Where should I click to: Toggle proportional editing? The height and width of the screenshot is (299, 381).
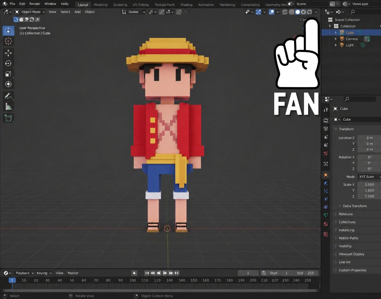pyautogui.click(x=179, y=12)
